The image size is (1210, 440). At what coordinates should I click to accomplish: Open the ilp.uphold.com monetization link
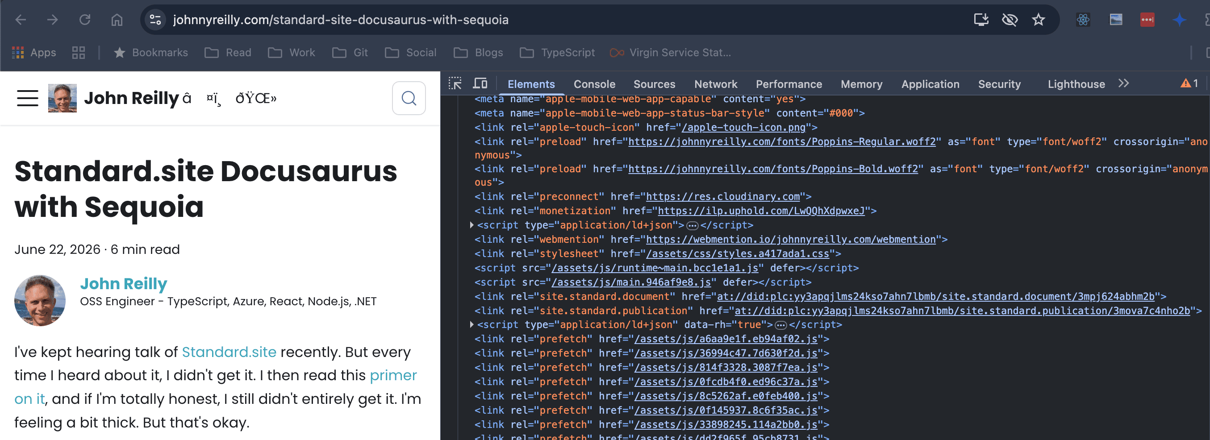(x=761, y=210)
